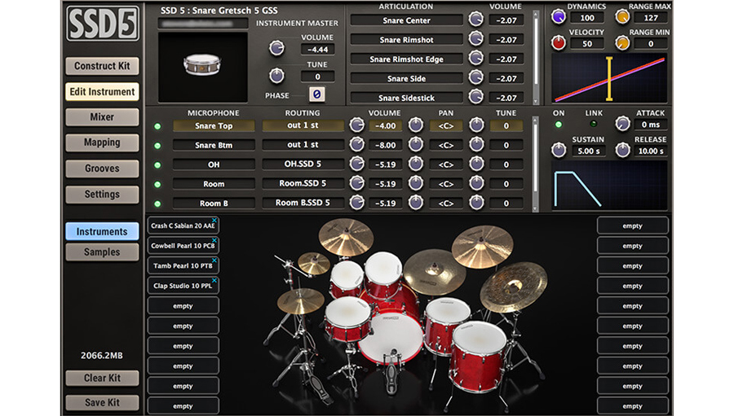This screenshot has height=416, width=734.
Task: Click the Snare Center articulation volume knob
Action: [x=476, y=20]
